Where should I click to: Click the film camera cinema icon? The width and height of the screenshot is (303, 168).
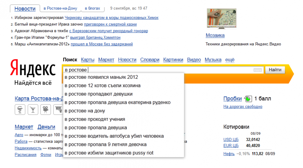pos(46,110)
